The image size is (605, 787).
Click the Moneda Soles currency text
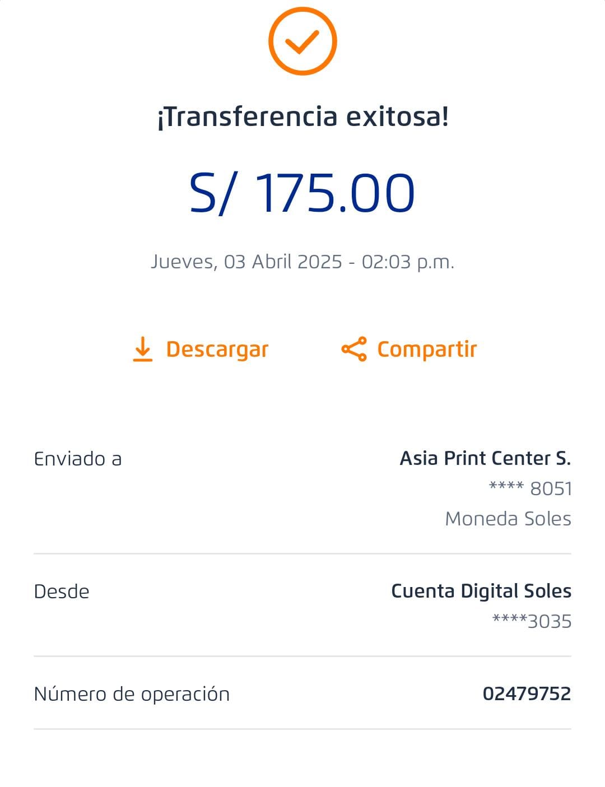(x=508, y=519)
